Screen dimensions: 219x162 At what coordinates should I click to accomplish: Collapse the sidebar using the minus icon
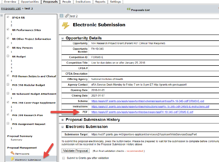coord(2,15)
